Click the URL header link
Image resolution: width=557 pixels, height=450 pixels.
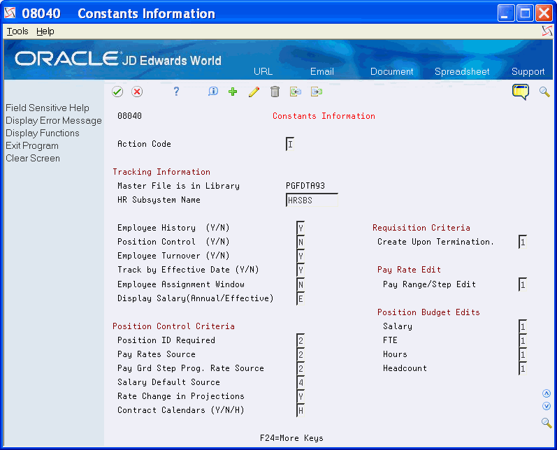(263, 71)
